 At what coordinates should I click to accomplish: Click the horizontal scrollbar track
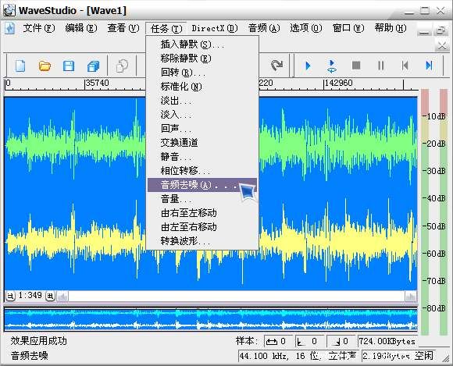click(x=237, y=296)
